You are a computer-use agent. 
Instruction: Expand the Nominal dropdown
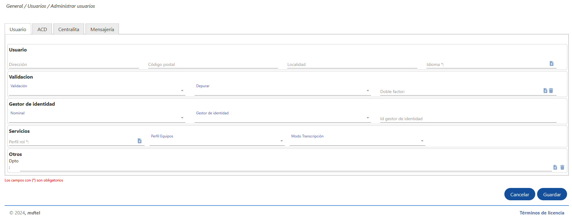click(x=97, y=118)
